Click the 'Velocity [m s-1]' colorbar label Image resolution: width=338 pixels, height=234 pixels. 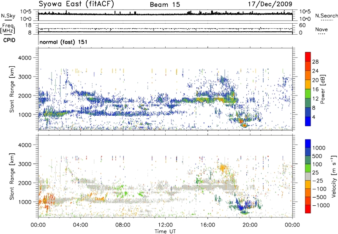(334, 176)
